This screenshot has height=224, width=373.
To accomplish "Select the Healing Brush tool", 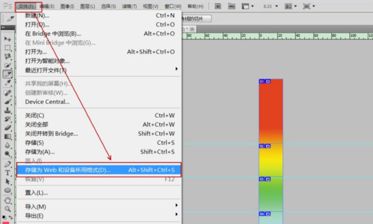I will pyautogui.click(x=8, y=92).
